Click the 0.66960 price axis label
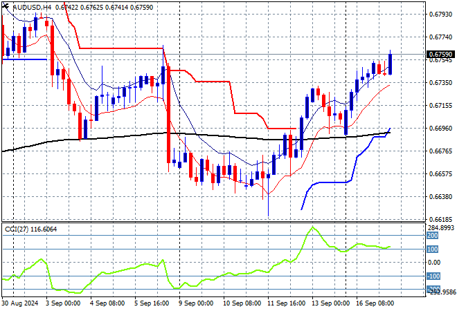 click(440, 129)
